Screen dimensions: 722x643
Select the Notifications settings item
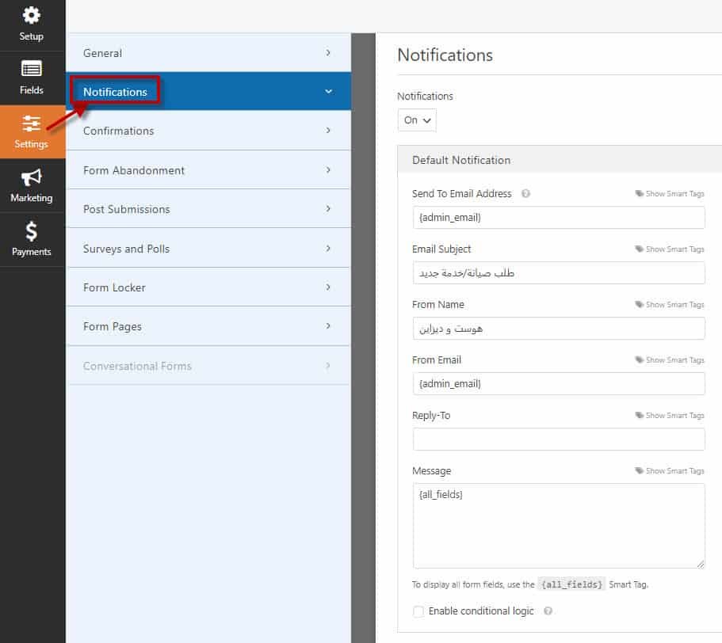click(208, 91)
